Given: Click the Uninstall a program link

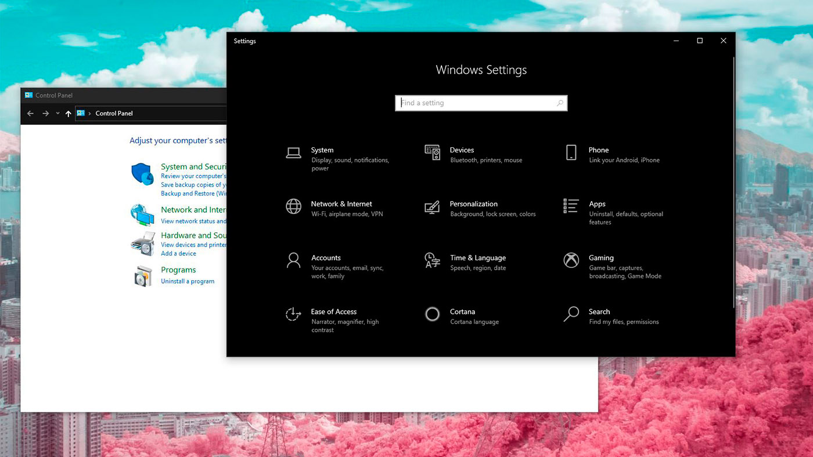Looking at the screenshot, I should pos(188,281).
